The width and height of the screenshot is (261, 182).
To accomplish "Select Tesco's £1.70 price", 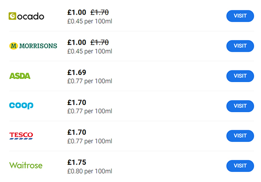I will tap(77, 132).
